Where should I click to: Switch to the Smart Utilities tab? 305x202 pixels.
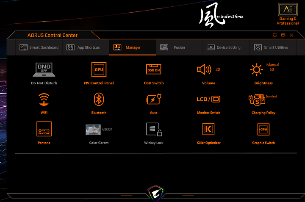tap(273, 47)
